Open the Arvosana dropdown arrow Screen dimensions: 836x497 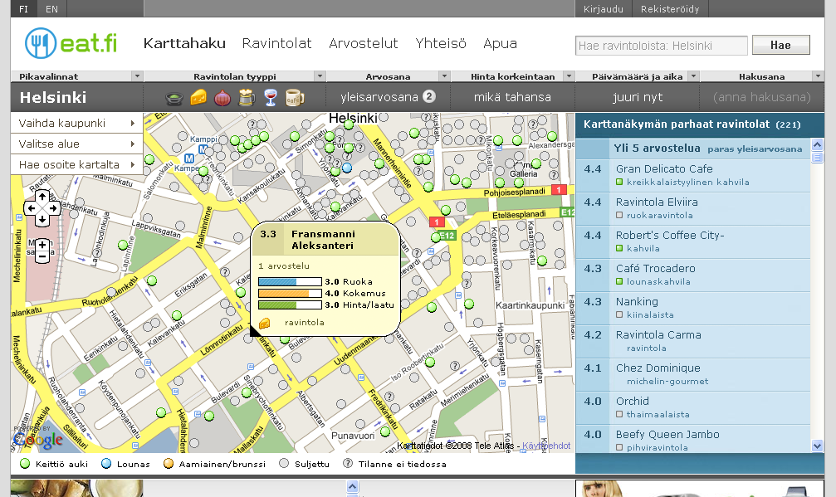pyautogui.click(x=443, y=76)
